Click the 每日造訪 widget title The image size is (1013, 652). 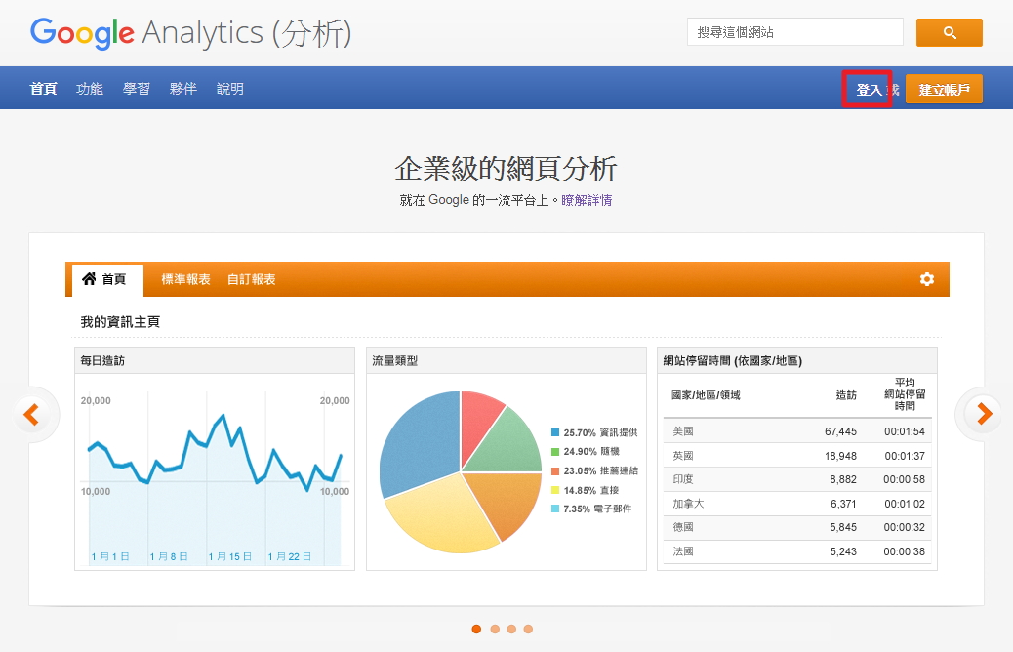tap(102, 360)
